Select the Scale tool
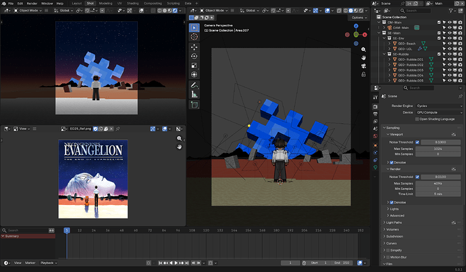466x272 pixels. (195, 66)
